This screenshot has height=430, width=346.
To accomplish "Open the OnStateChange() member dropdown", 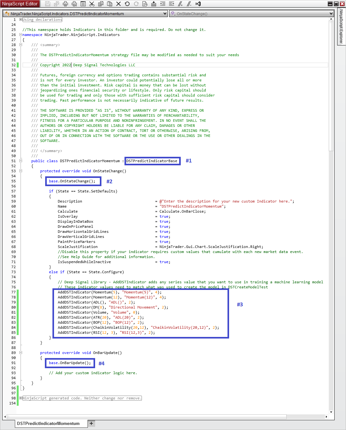I will (252, 14).
